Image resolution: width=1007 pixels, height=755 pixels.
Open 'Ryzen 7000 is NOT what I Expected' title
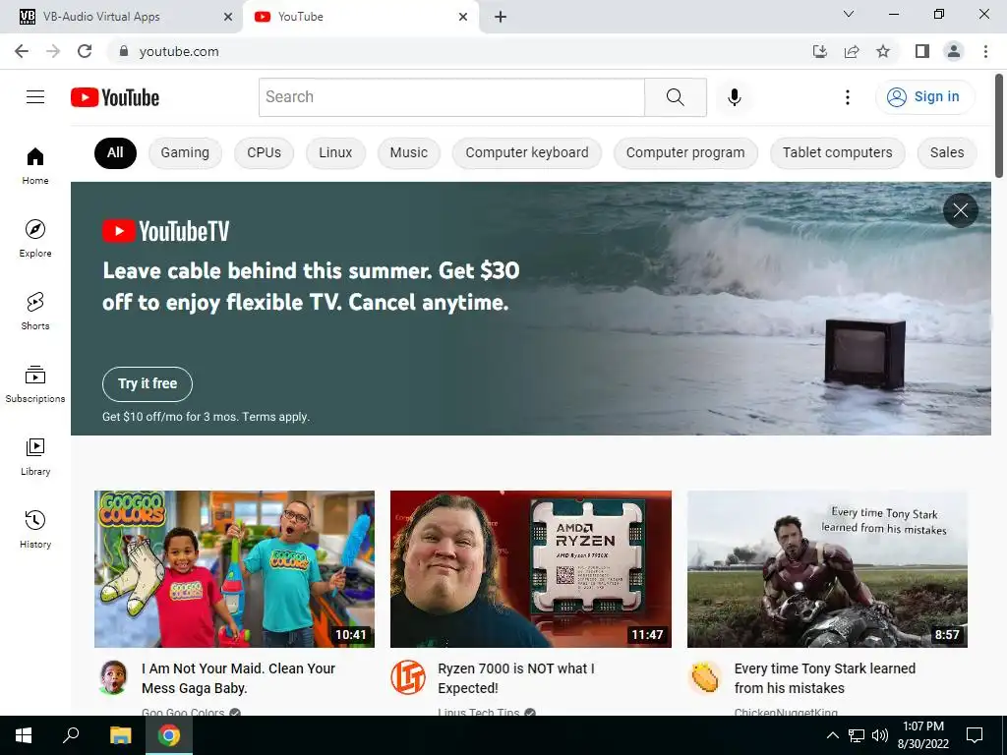coord(516,678)
